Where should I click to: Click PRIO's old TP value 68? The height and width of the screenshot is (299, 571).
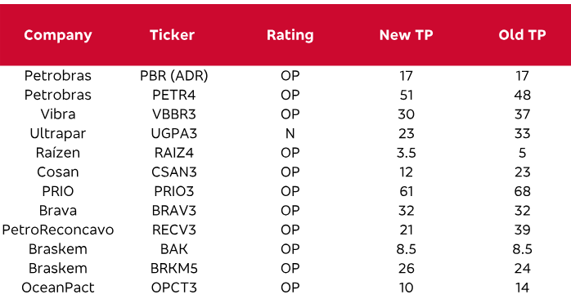pyautogui.click(x=522, y=191)
